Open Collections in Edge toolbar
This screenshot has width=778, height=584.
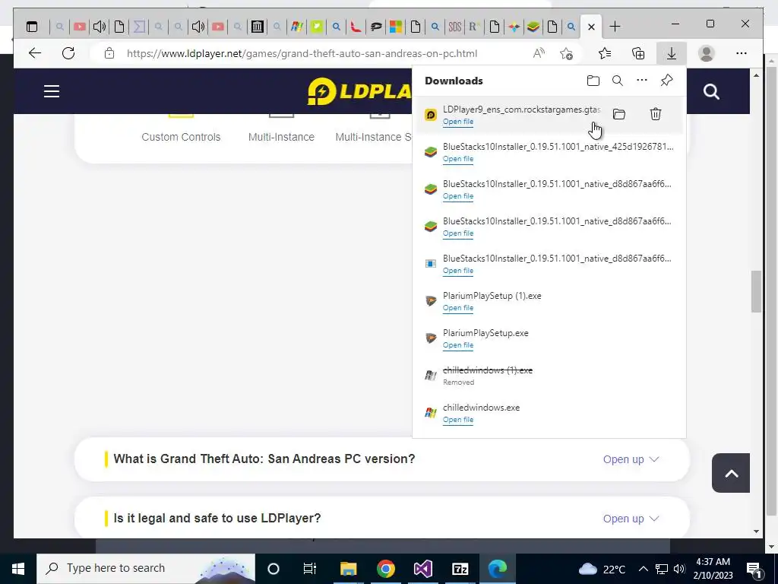638,53
